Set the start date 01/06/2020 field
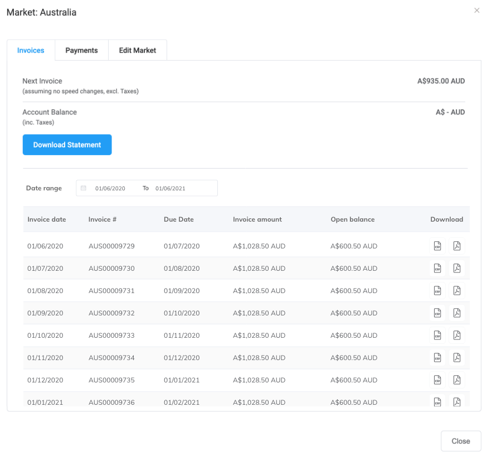 [110, 188]
